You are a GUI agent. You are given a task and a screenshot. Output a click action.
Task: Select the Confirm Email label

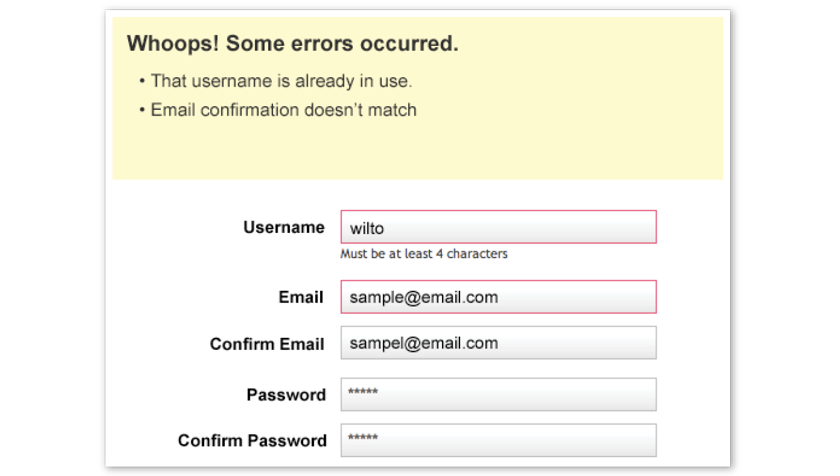coord(267,344)
